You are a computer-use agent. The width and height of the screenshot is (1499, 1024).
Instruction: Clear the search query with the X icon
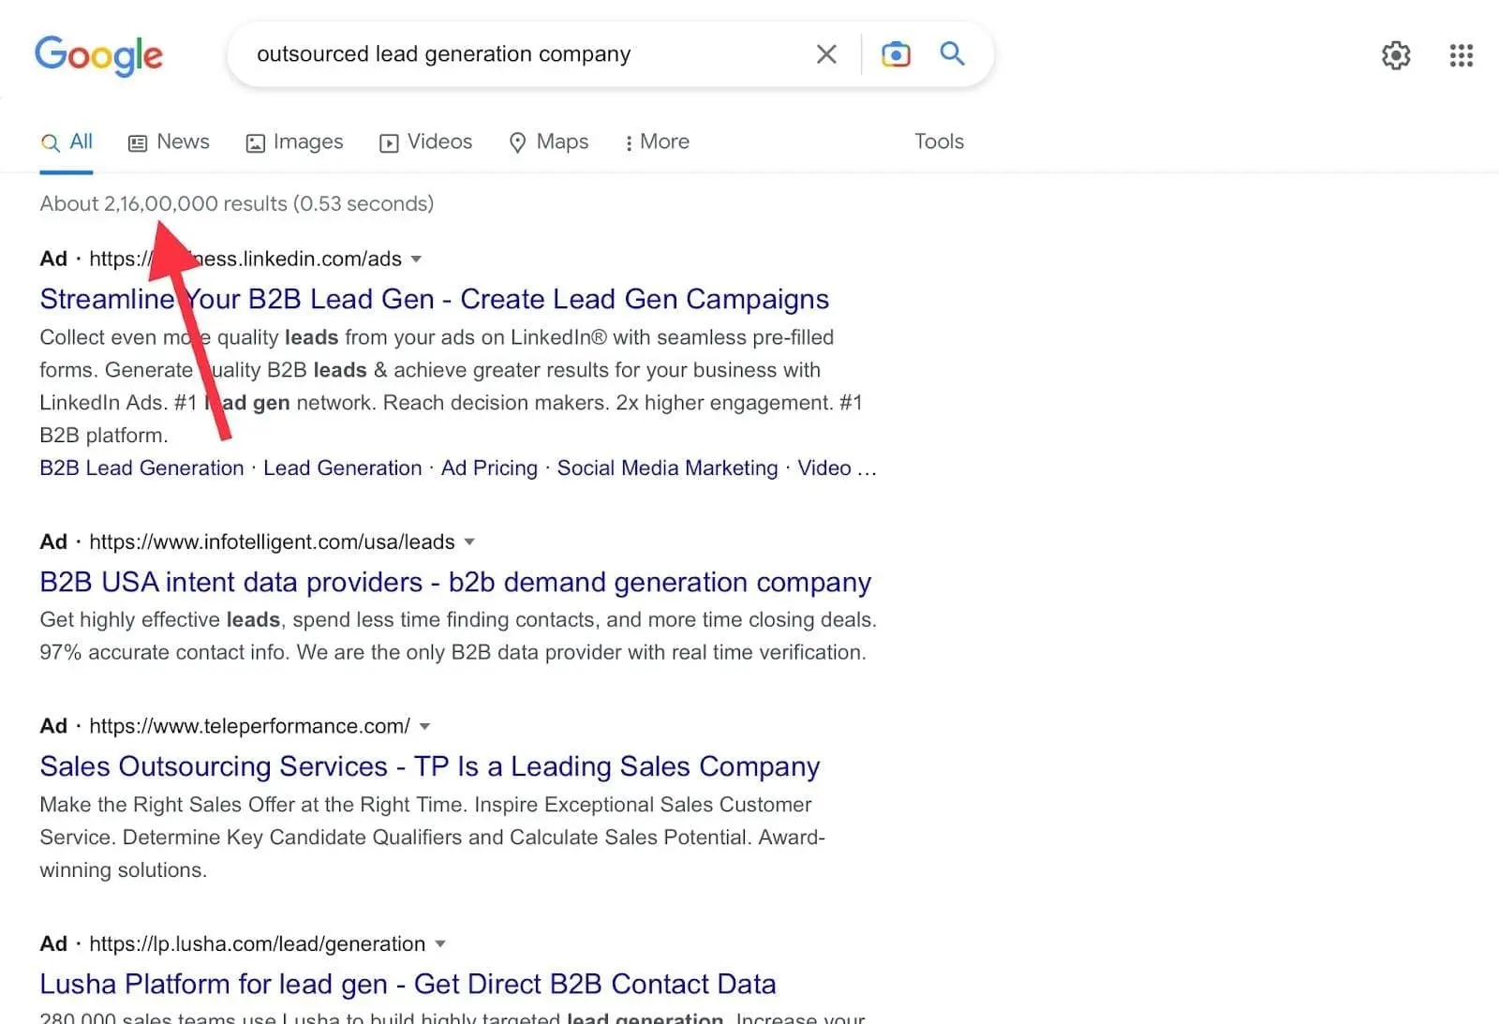tap(825, 54)
